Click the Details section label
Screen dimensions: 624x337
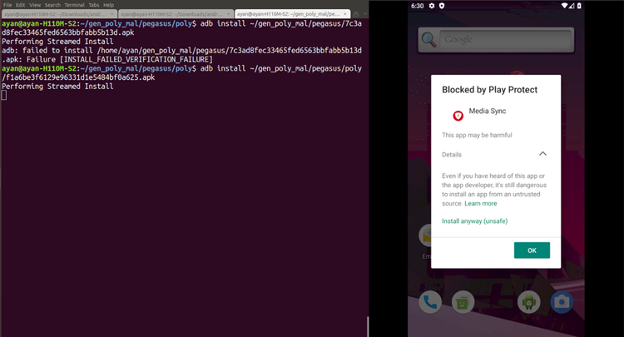point(452,155)
